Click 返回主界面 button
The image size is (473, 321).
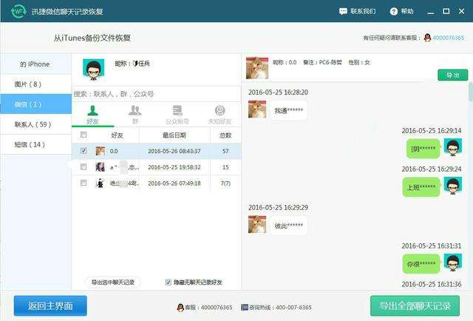point(50,305)
